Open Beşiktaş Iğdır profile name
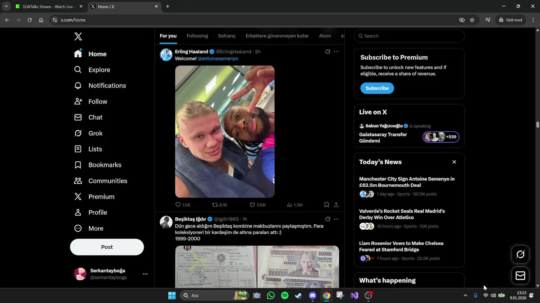Image resolution: width=540 pixels, height=303 pixels. pos(191,219)
